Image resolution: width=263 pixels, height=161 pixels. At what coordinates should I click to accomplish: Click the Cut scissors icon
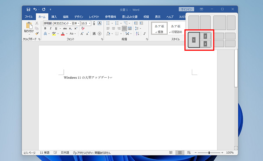click(37, 23)
